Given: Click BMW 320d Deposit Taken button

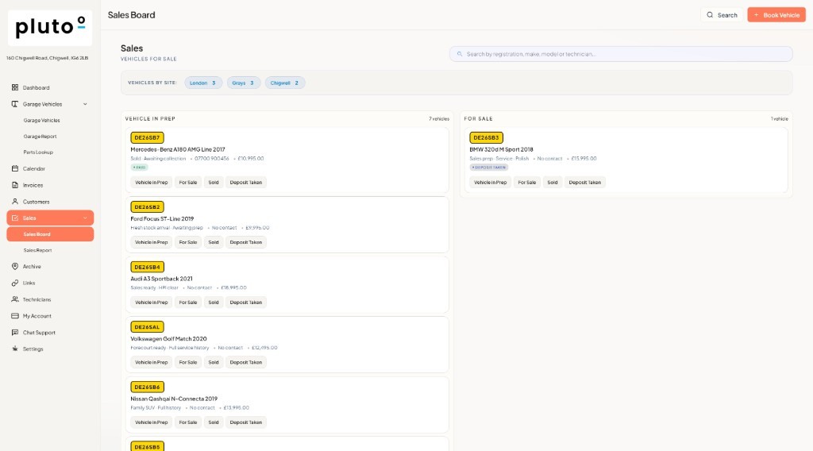Looking at the screenshot, I should 585,183.
